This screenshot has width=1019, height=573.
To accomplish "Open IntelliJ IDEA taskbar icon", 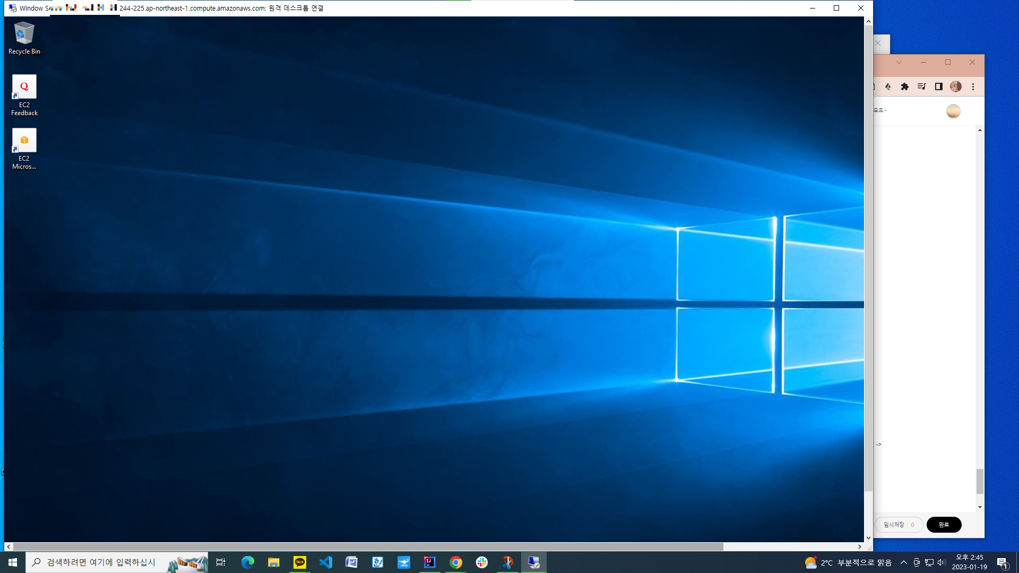I will [429, 562].
